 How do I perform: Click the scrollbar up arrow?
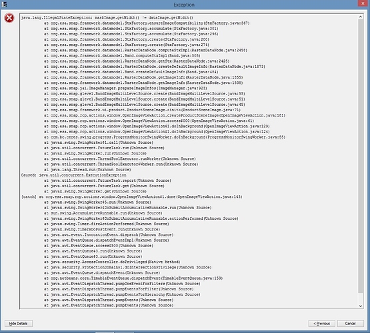tap(360, 17)
